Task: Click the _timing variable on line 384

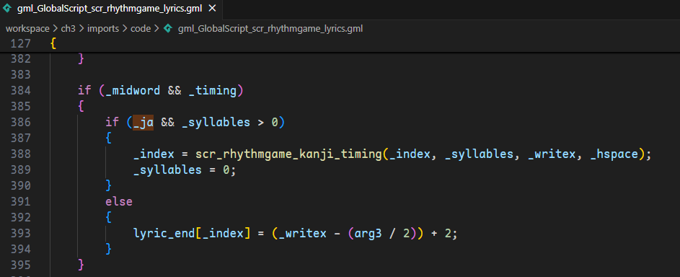Action: pos(213,90)
